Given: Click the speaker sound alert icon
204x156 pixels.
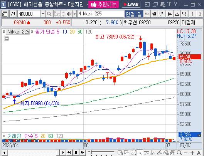Looking at the screenshot, I should [x=69, y=14].
